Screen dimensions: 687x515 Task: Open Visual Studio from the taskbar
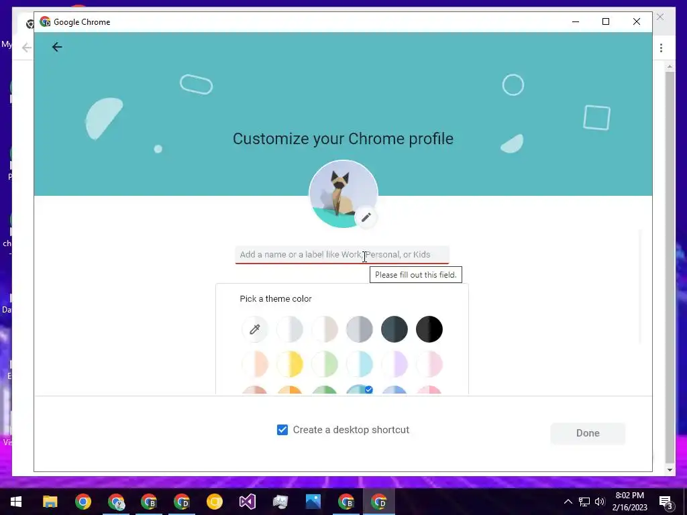coord(247,502)
